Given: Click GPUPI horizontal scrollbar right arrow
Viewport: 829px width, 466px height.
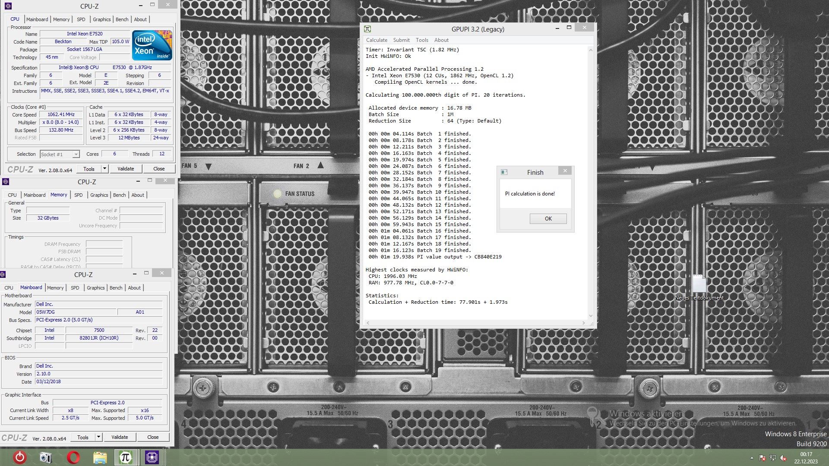Looking at the screenshot, I should [584, 323].
